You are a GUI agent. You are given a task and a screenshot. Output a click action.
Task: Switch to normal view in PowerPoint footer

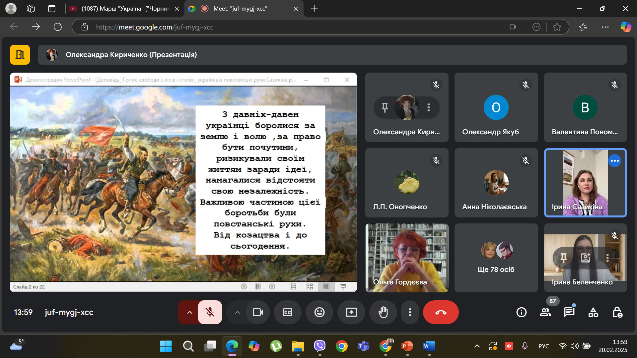[293, 286]
